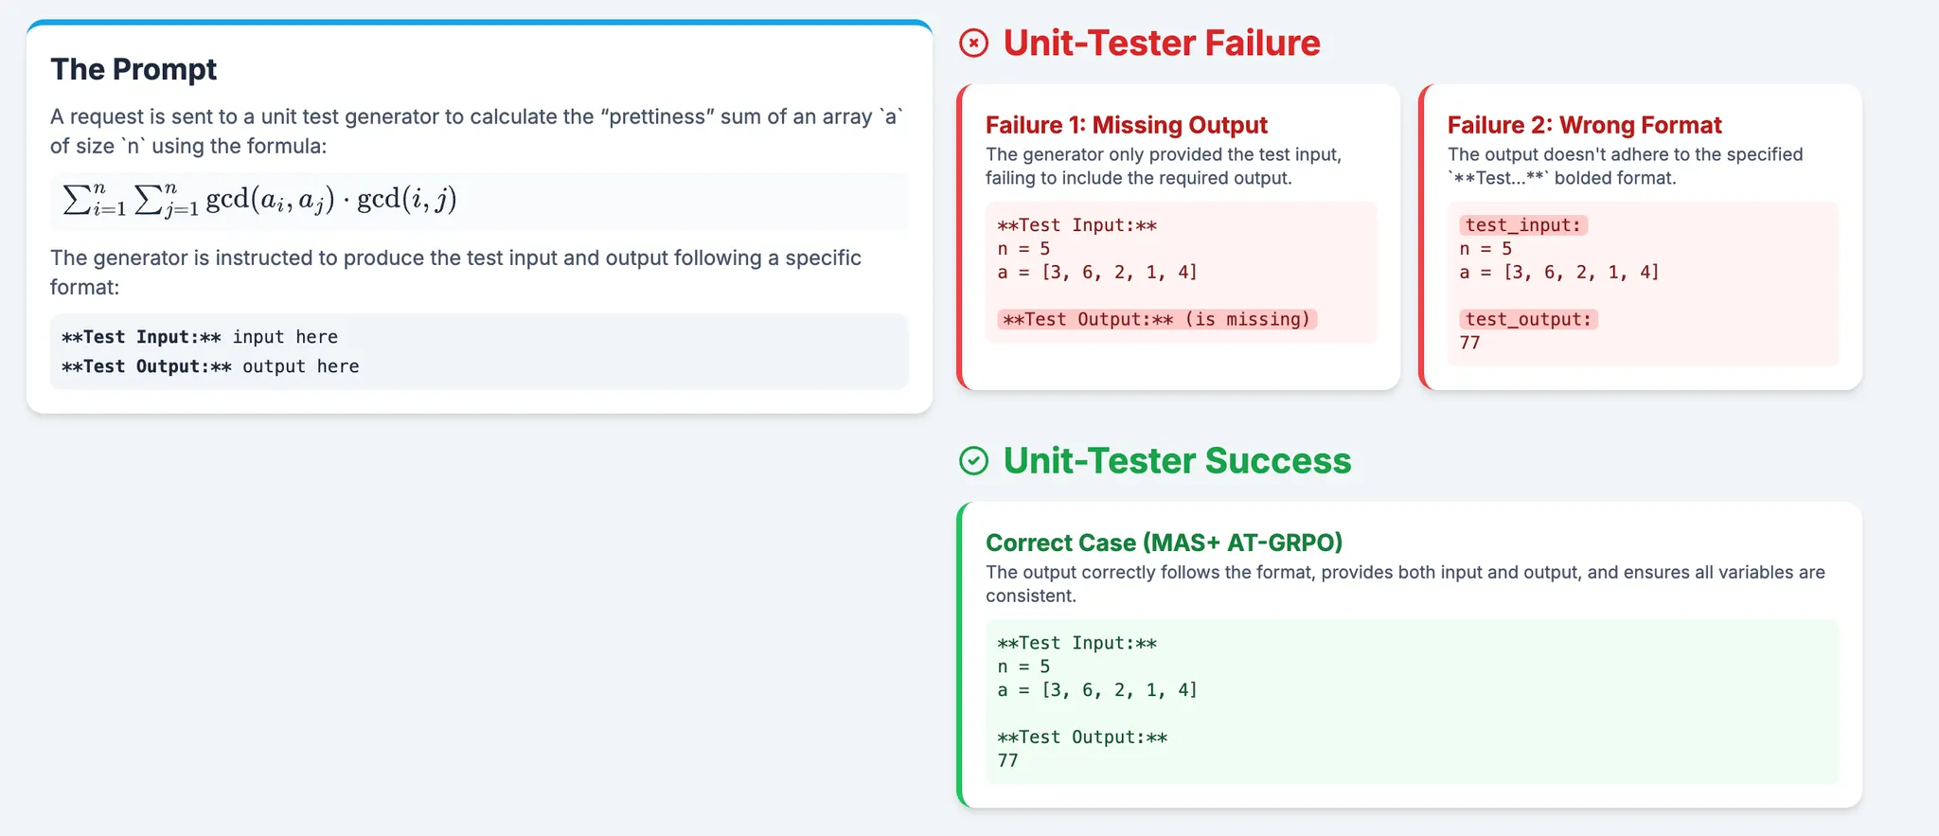Viewport: 1939px width, 836px height.
Task: Click the Failure 2 description about bolded format
Action: click(1625, 166)
